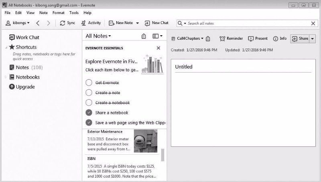The height and width of the screenshot is (182, 321).
Task: Clear the search with X icon
Action: [x=313, y=23]
